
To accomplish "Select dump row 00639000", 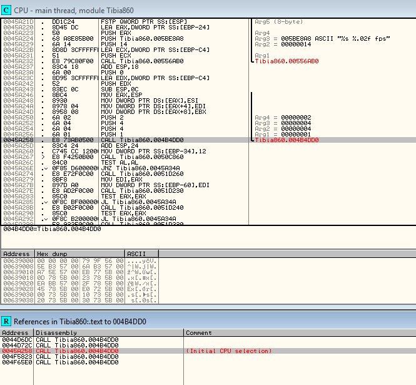I will pyautogui.click(x=79, y=261).
